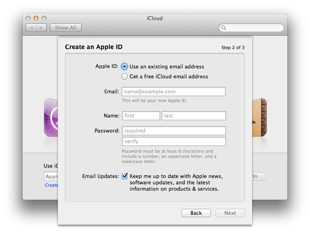Viewport: 310px width, 231px height.
Task: Click the Address Book icon behind the dialog
Action: click(259, 117)
